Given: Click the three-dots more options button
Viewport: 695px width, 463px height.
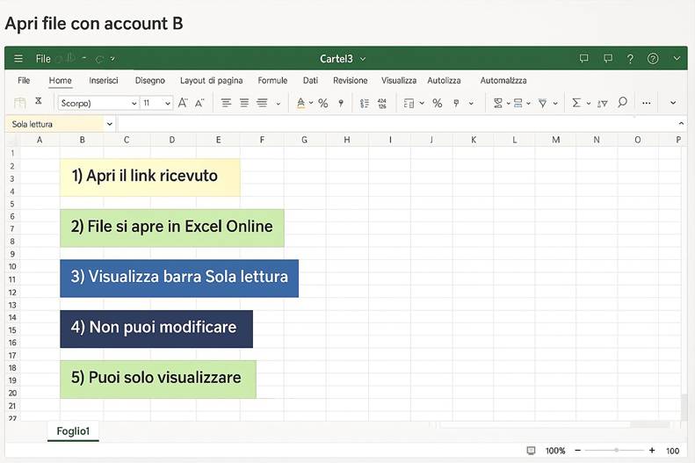Looking at the screenshot, I should pos(647,103).
